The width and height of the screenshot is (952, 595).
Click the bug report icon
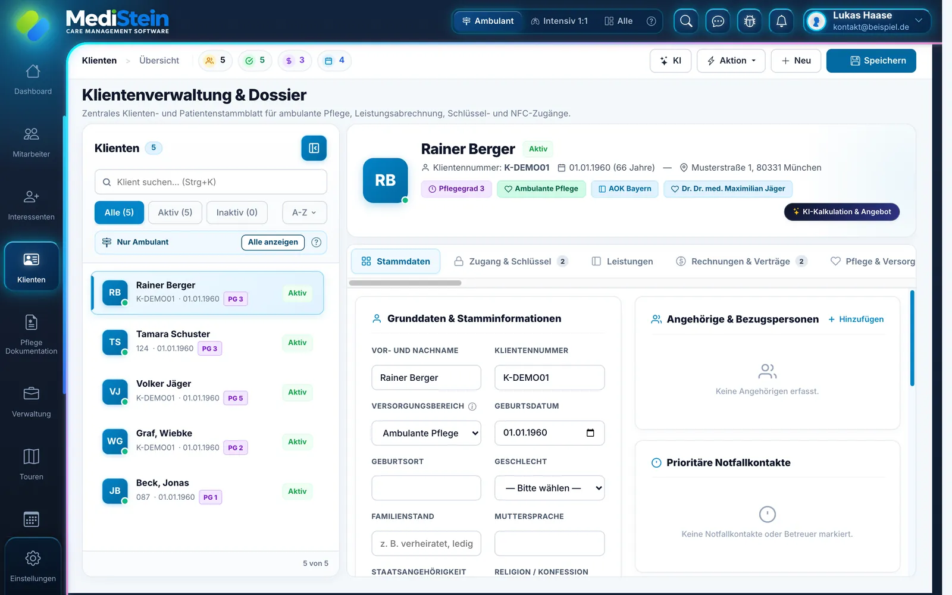[750, 21]
